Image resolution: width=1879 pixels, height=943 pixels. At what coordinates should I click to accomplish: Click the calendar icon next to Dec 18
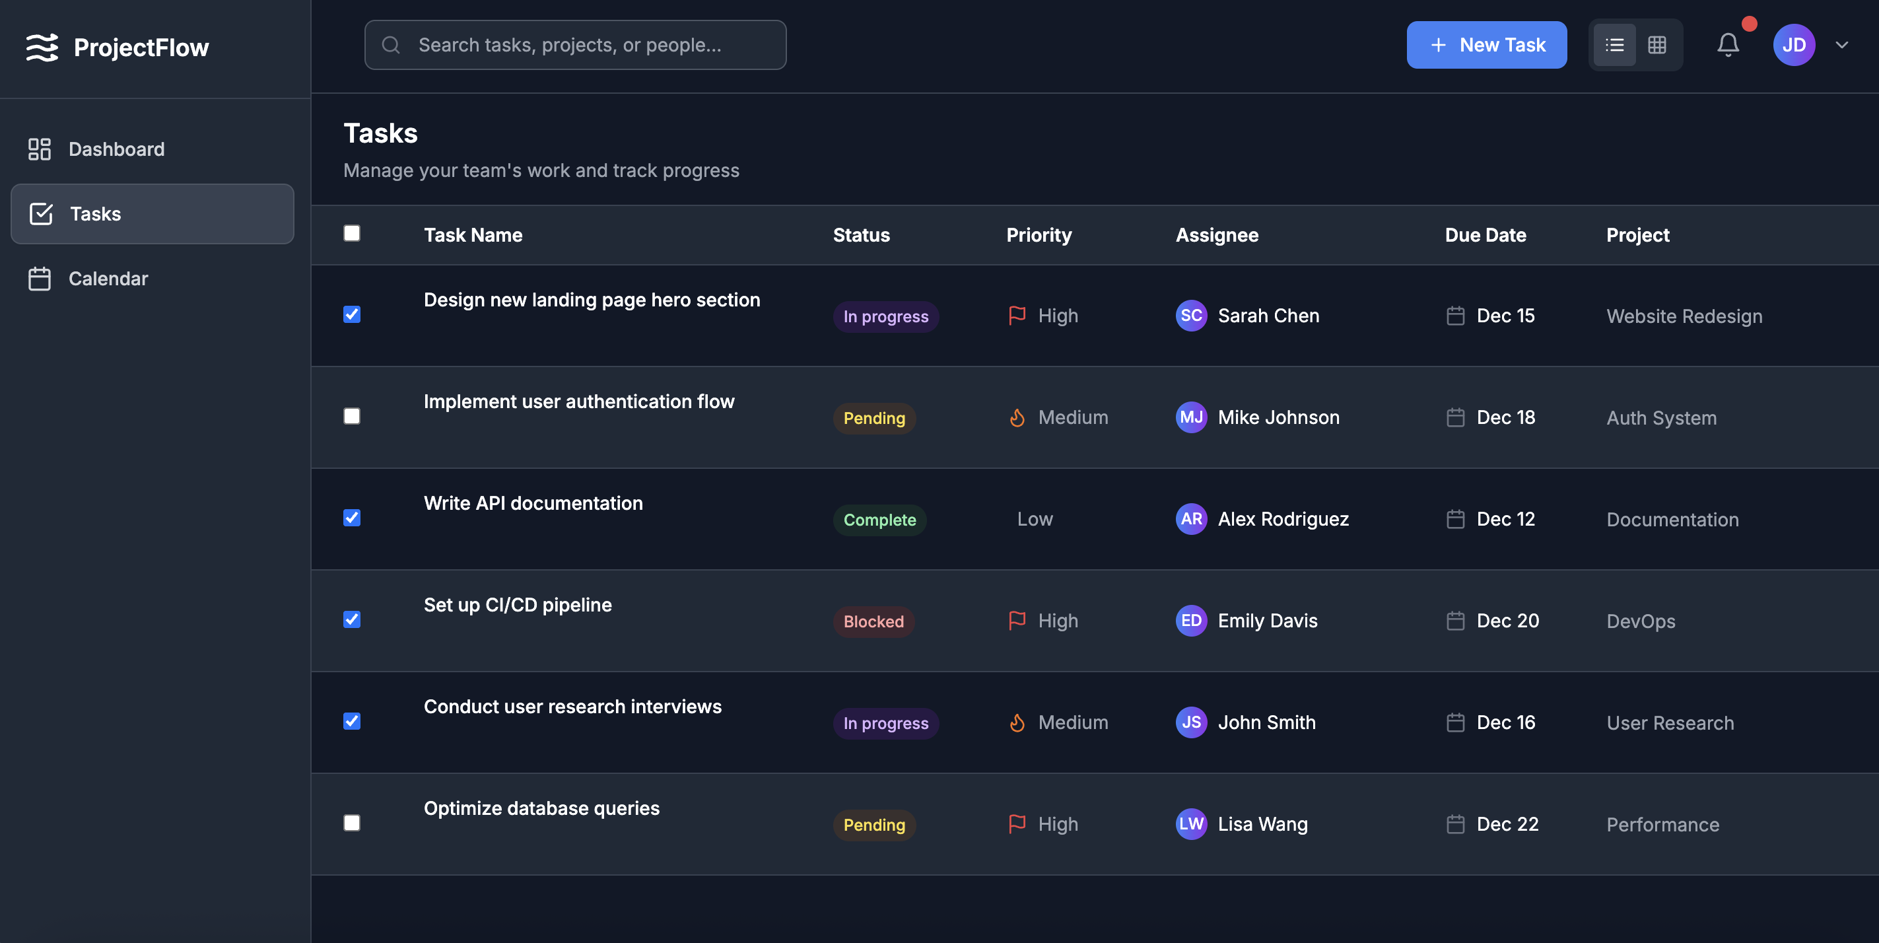tap(1455, 417)
